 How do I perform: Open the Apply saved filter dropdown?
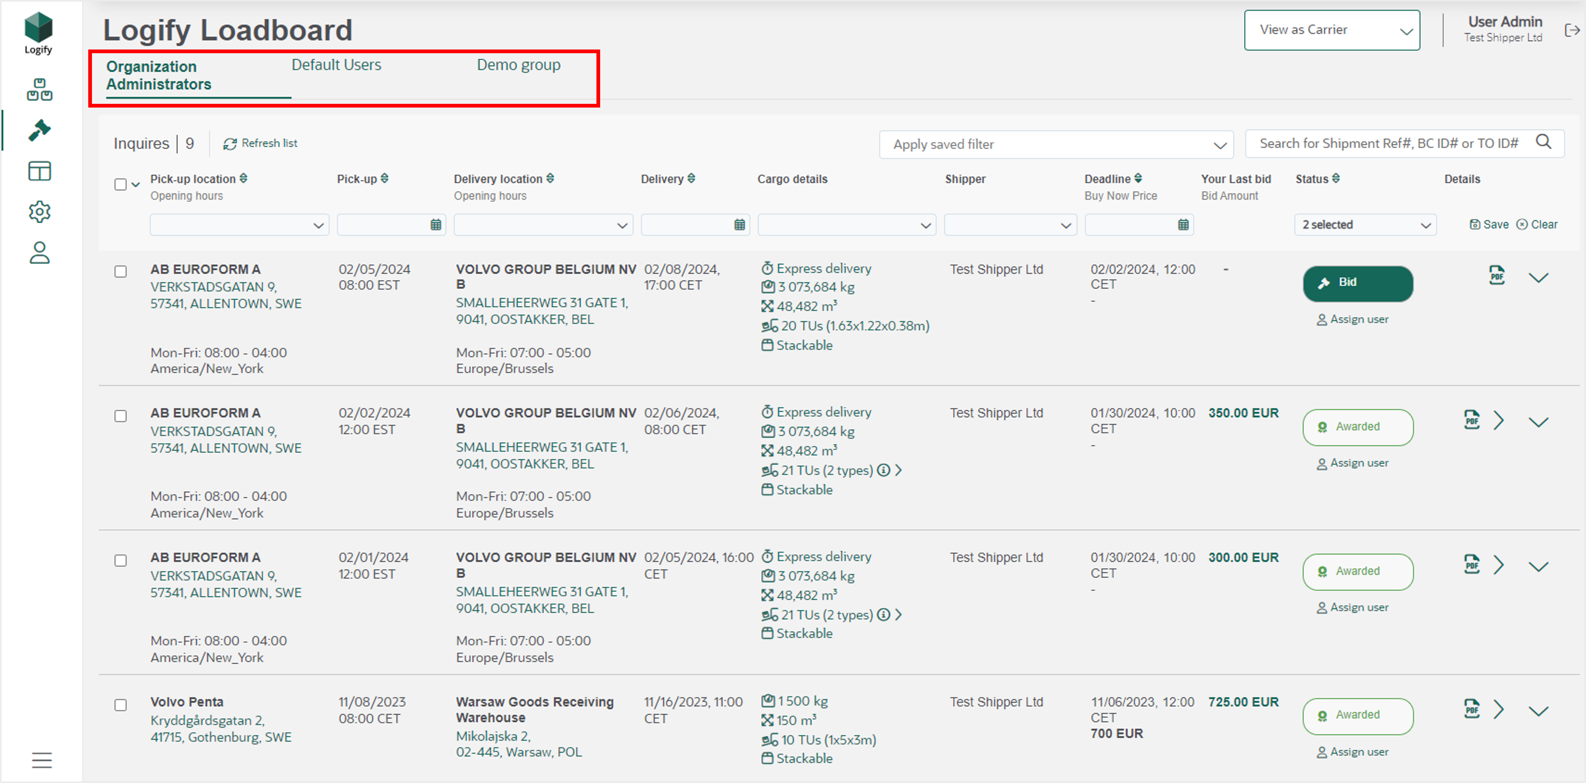pyautogui.click(x=1056, y=145)
